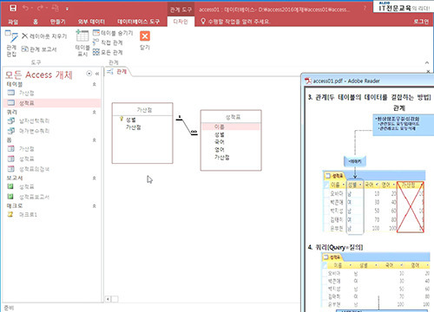Close the 관계 document tab with its X

click(428, 71)
